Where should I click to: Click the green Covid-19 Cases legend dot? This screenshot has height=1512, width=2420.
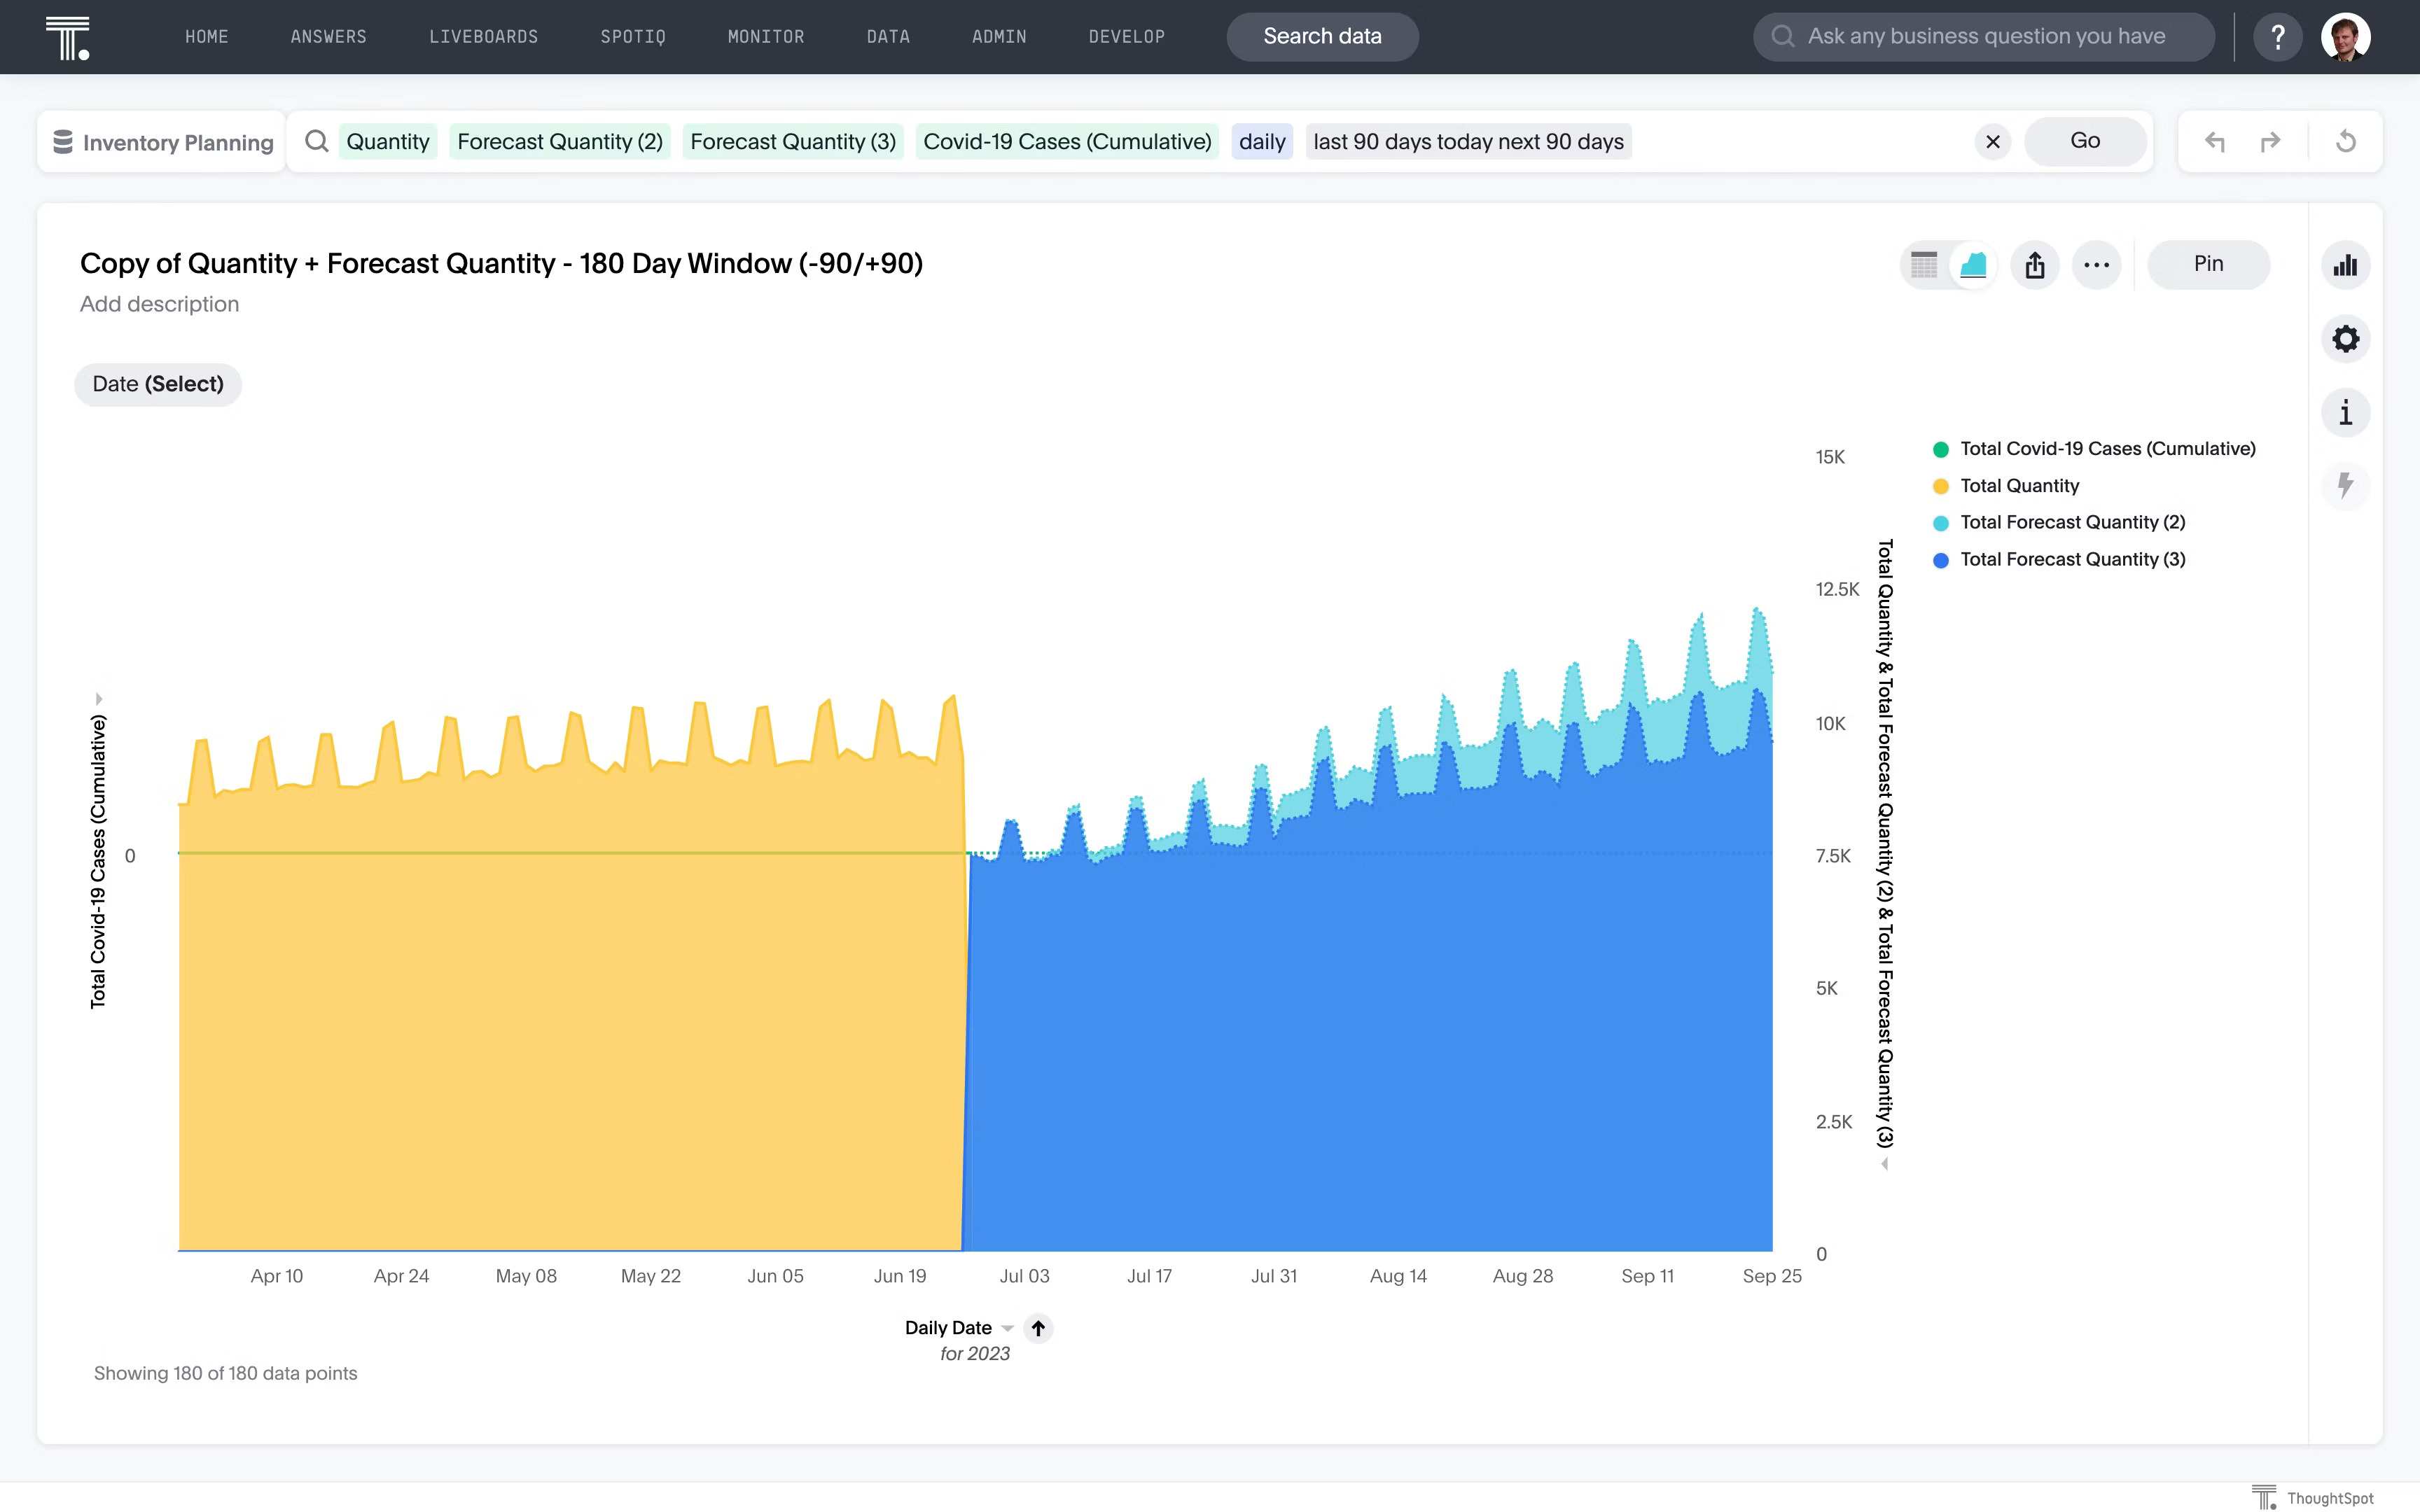tap(1941, 449)
